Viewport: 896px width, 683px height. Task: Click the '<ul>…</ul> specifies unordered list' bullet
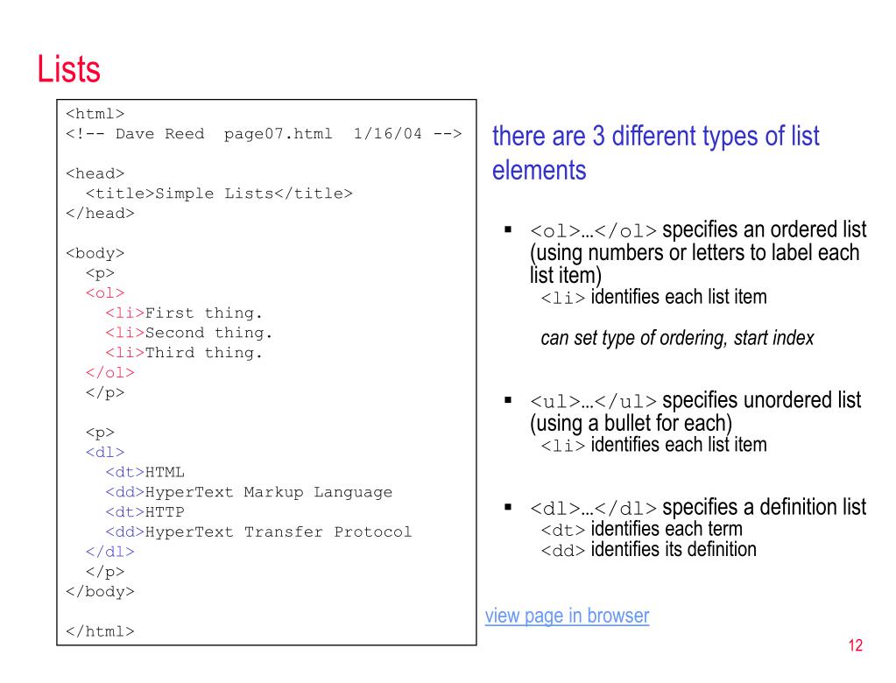point(695,412)
